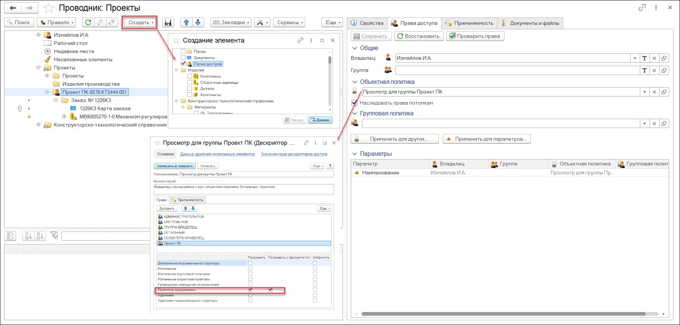Go forward with the right arrow button
The image size is (680, 325).
30,8
